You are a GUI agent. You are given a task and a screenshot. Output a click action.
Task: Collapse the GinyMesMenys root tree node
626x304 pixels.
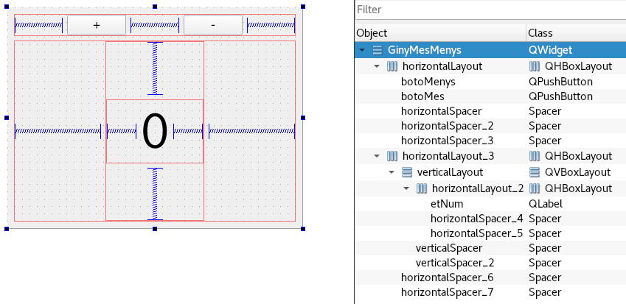click(x=362, y=51)
